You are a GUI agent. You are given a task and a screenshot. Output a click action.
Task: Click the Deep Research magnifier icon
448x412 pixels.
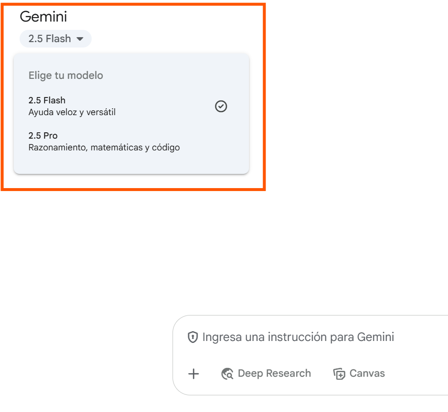coord(227,374)
